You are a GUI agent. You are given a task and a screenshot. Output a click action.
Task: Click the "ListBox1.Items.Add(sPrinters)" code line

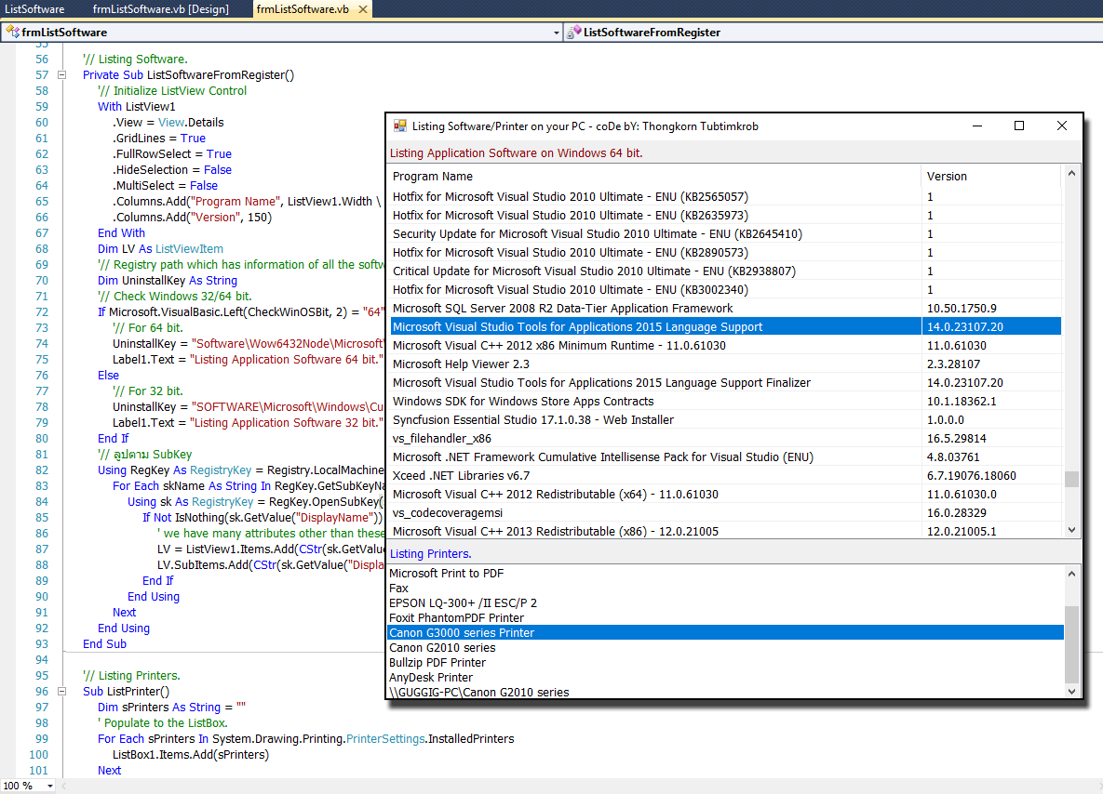[x=191, y=755]
